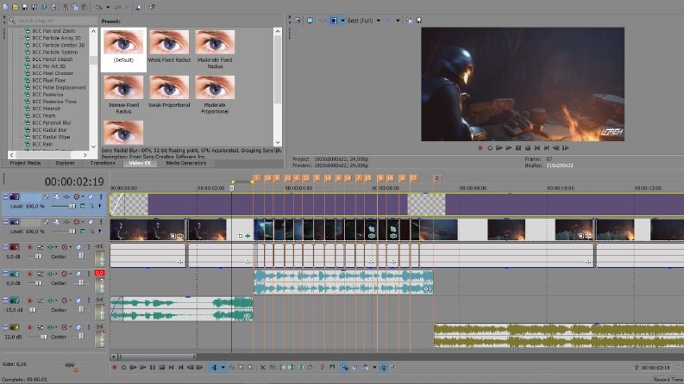
Task: Solo video track 4
Action: tap(101, 222)
